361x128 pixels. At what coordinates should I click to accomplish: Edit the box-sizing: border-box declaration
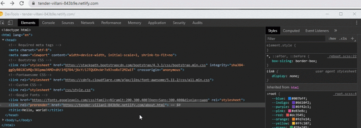tap(294, 61)
